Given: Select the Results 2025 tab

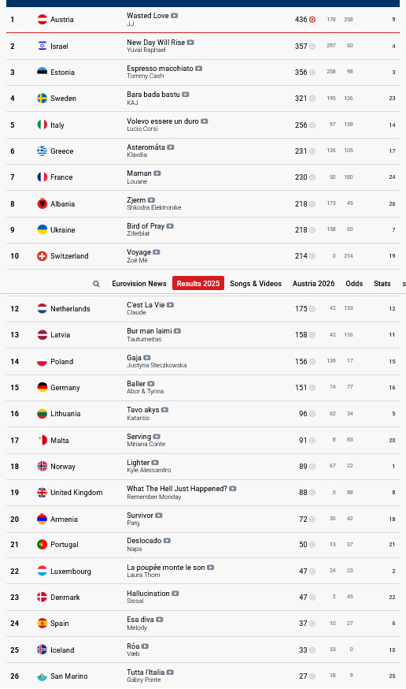Looking at the screenshot, I should click(x=198, y=284).
